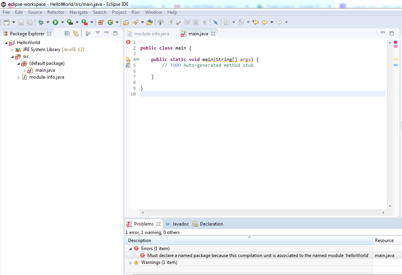Run the program with the green play icon

tap(55, 23)
